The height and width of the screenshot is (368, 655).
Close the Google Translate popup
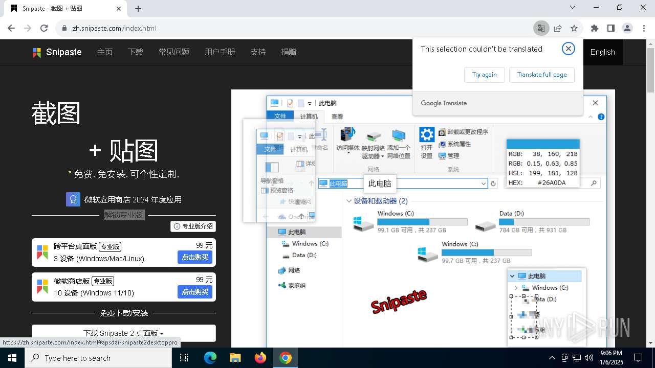[568, 49]
